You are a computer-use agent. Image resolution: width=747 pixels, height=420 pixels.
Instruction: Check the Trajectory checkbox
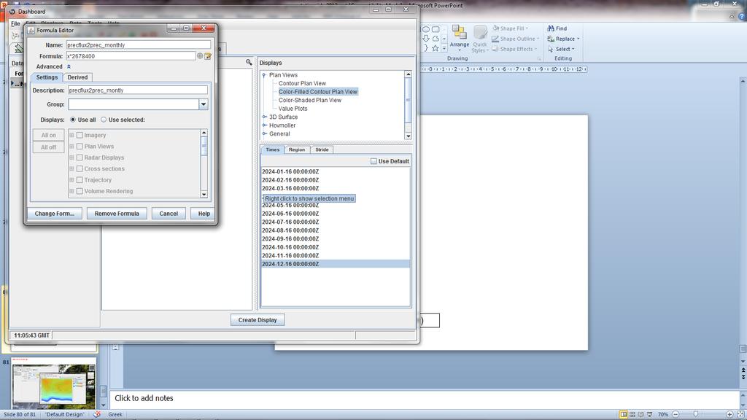point(80,180)
